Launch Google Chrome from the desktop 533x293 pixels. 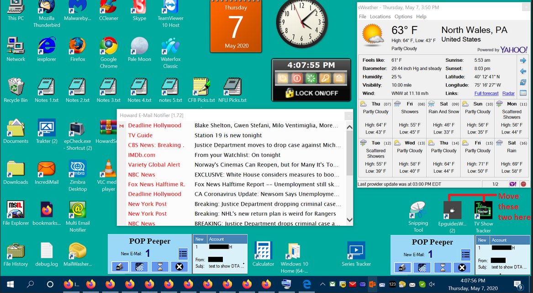108,46
